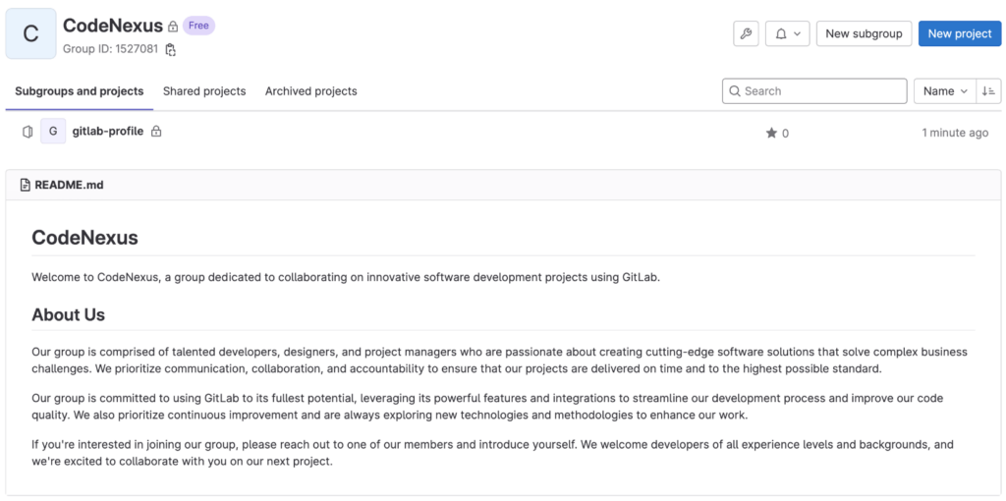Image resolution: width=1006 pixels, height=501 pixels.
Task: Click the lock icon next to gitlab-profile
Action: pyautogui.click(x=156, y=132)
